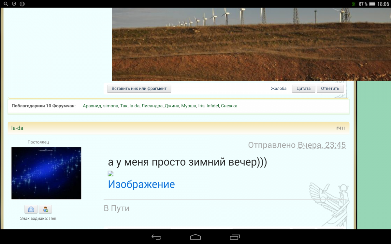Select user Снежка in thanks list
The image size is (391, 244).
pos(229,106)
